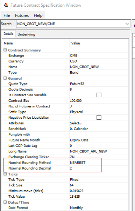Click the Long Name value NON_CBOT_APL_NEW
Viewport: 135px width, 211px height.
(88, 151)
